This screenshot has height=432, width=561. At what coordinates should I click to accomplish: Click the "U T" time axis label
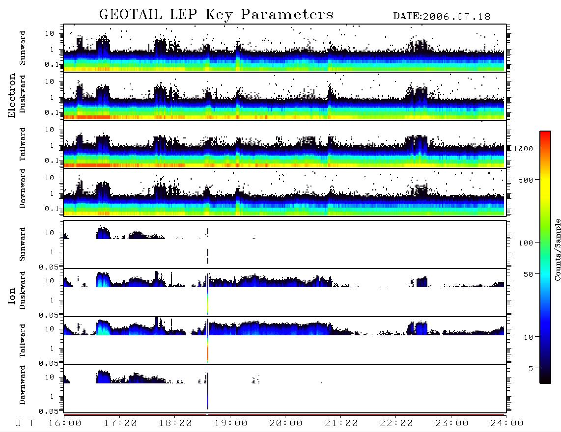pos(25,424)
